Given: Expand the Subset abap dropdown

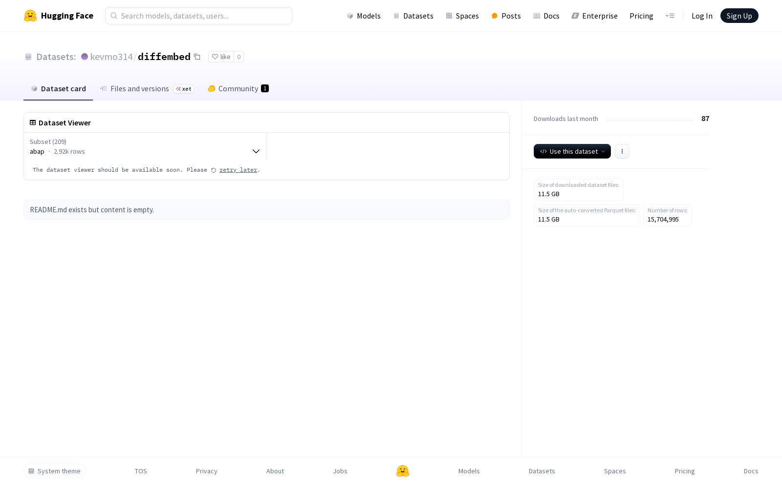Looking at the screenshot, I should point(145,146).
